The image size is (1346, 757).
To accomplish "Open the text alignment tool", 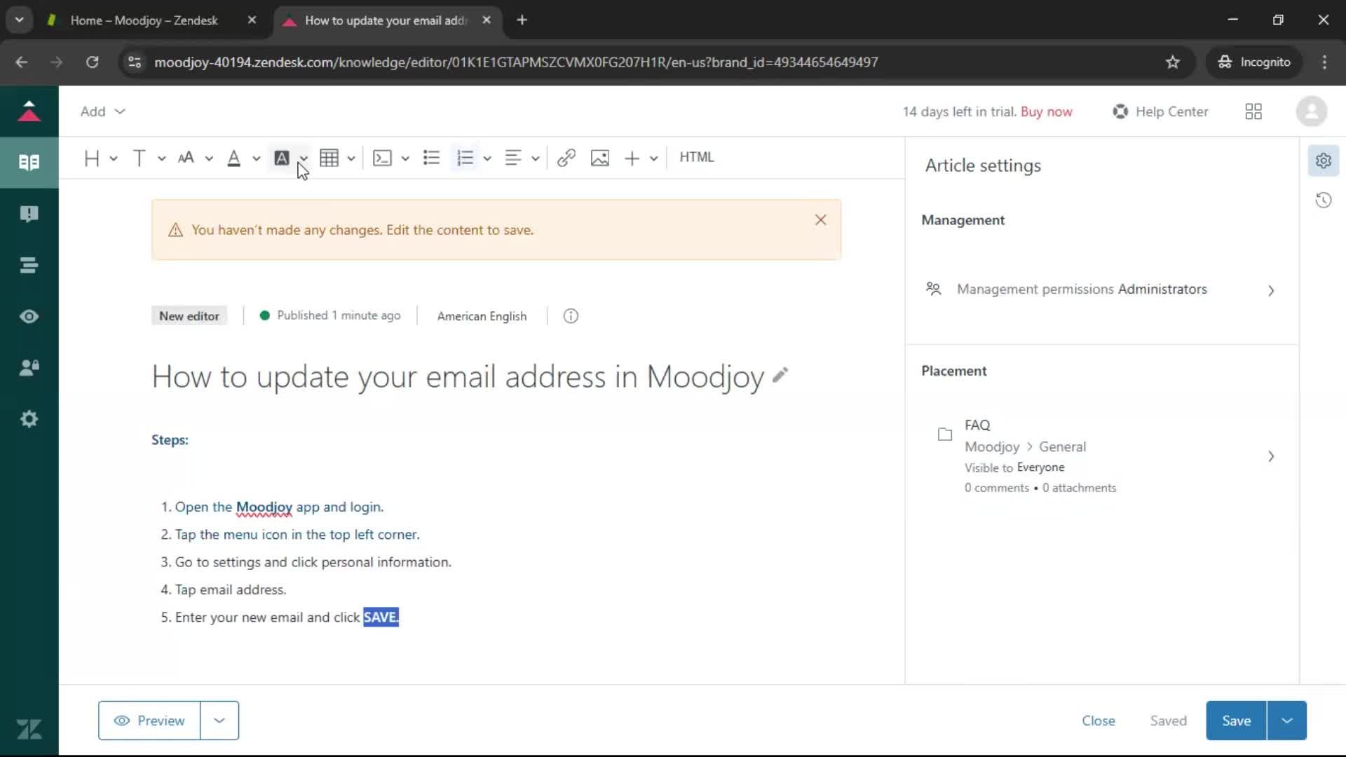I will 513,158.
